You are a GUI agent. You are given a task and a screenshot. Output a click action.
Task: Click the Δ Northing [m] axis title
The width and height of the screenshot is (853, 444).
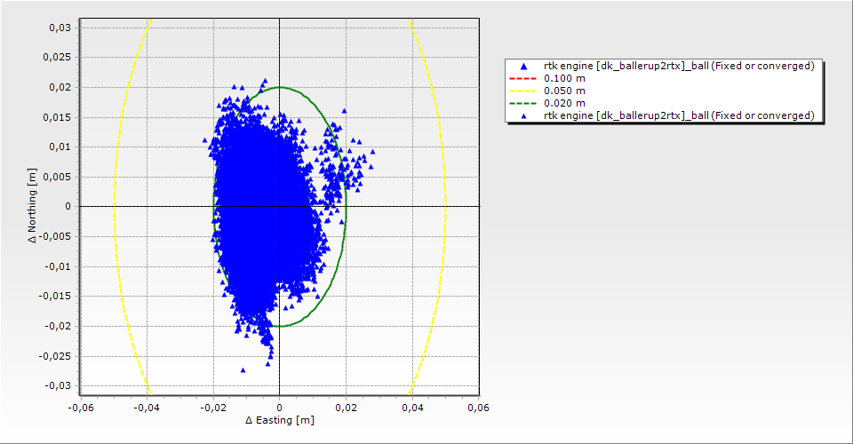click(33, 205)
